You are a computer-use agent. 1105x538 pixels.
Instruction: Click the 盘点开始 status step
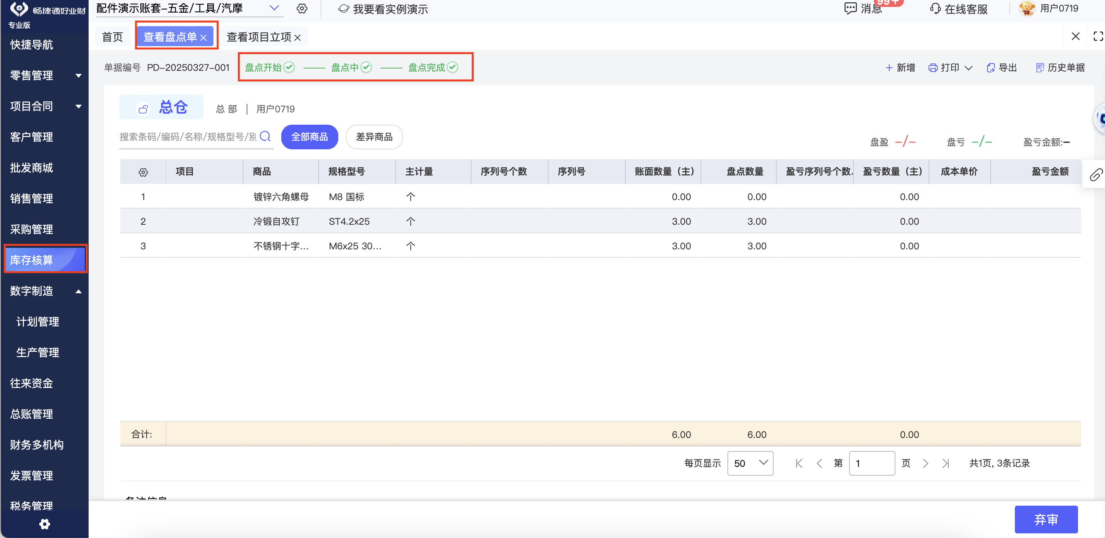tap(270, 67)
